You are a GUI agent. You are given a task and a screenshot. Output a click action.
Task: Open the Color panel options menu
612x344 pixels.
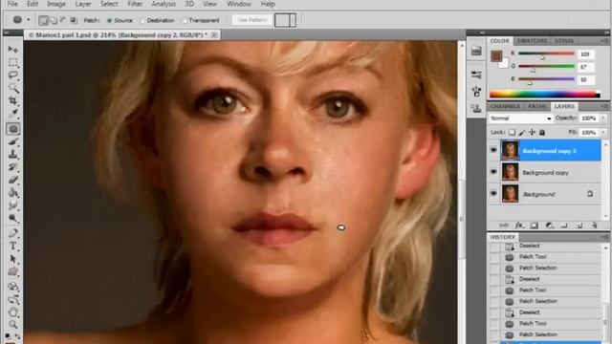coord(605,40)
